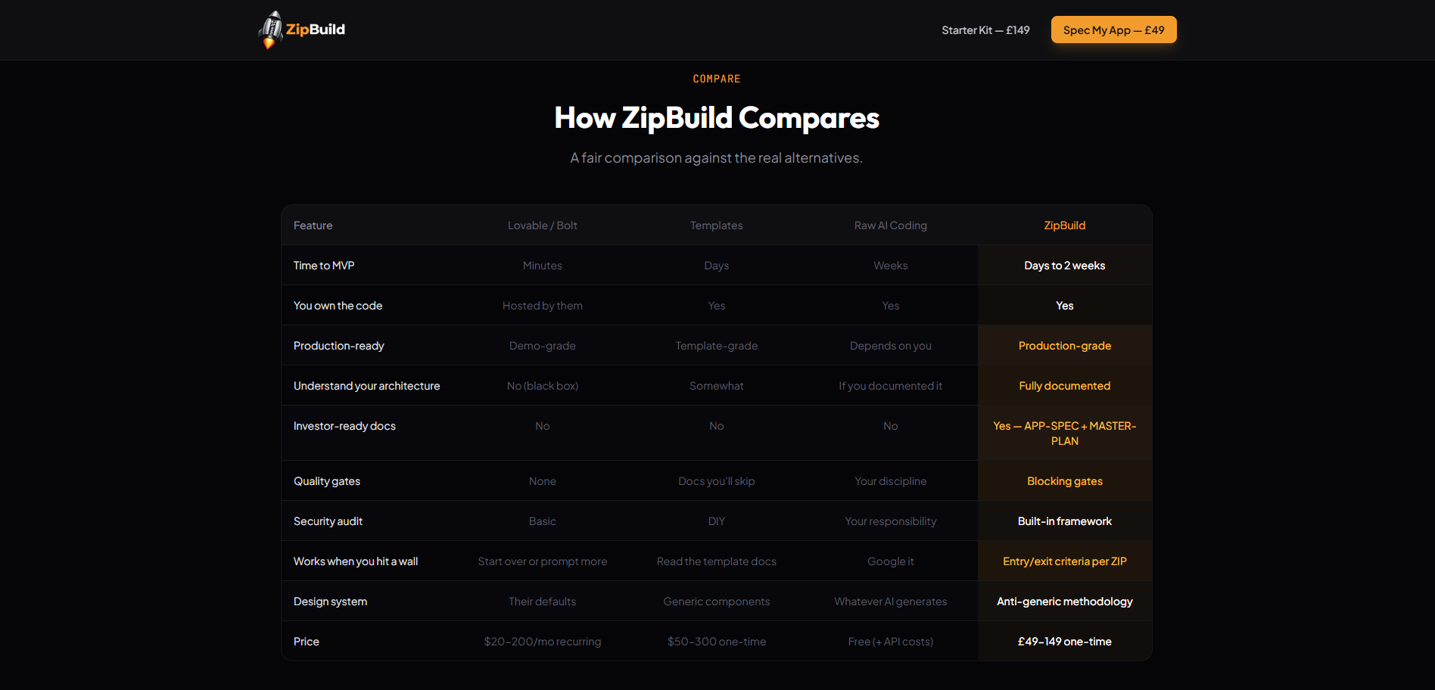Image resolution: width=1435 pixels, height=690 pixels.
Task: Click the COMPARE section label
Action: pyautogui.click(x=716, y=78)
